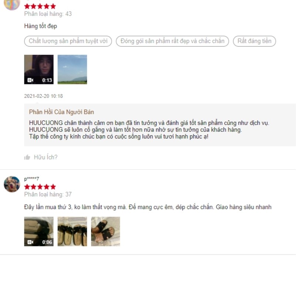The height and width of the screenshot is (296, 296).
Task: Click the video camera icon on 0:06 clip
Action: pos(30,242)
